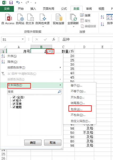Refresh all data (全部刷新)
Viewport: 113px width, 160px height.
73,19
